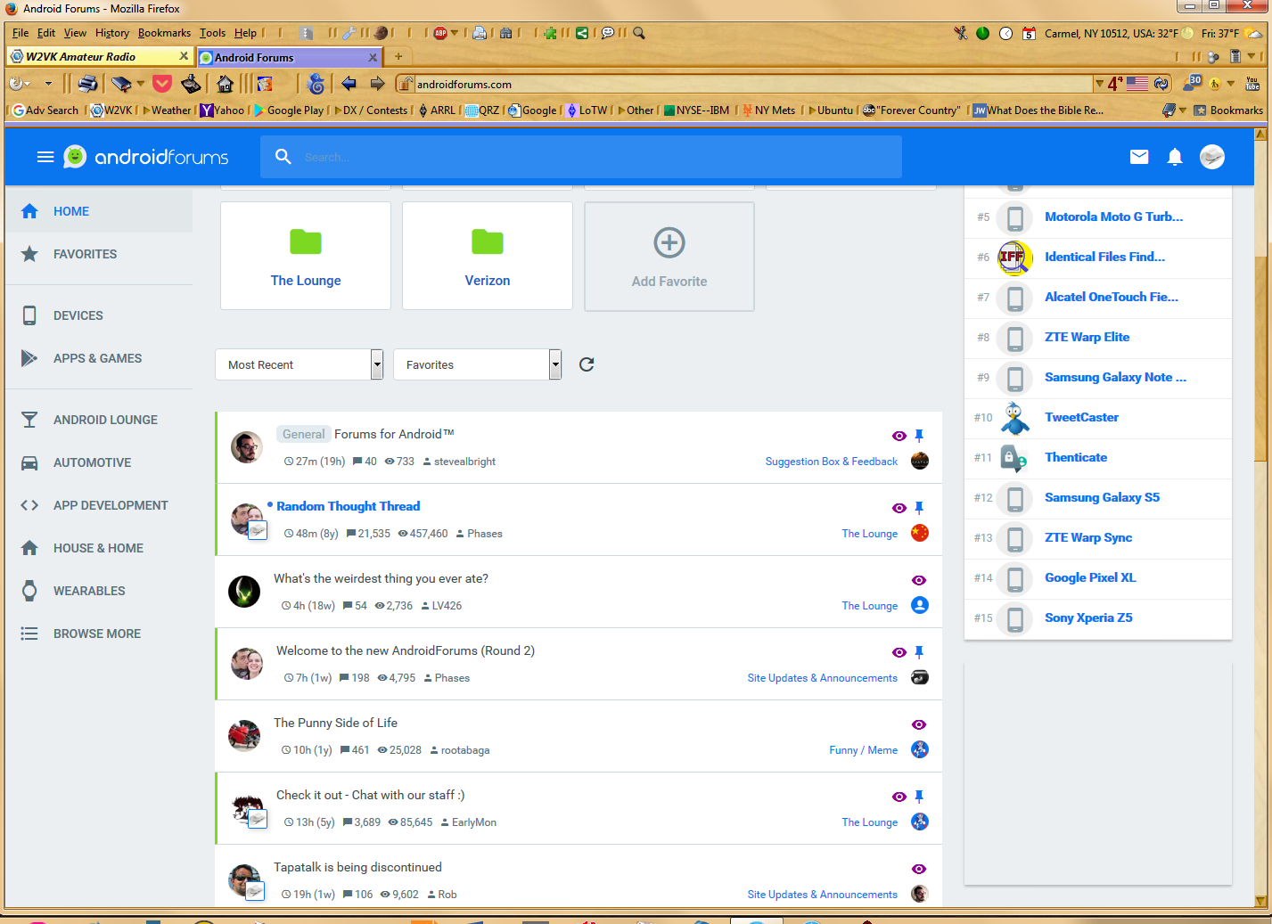Toggle watch eye on The Punny Side of Life

coord(919,724)
